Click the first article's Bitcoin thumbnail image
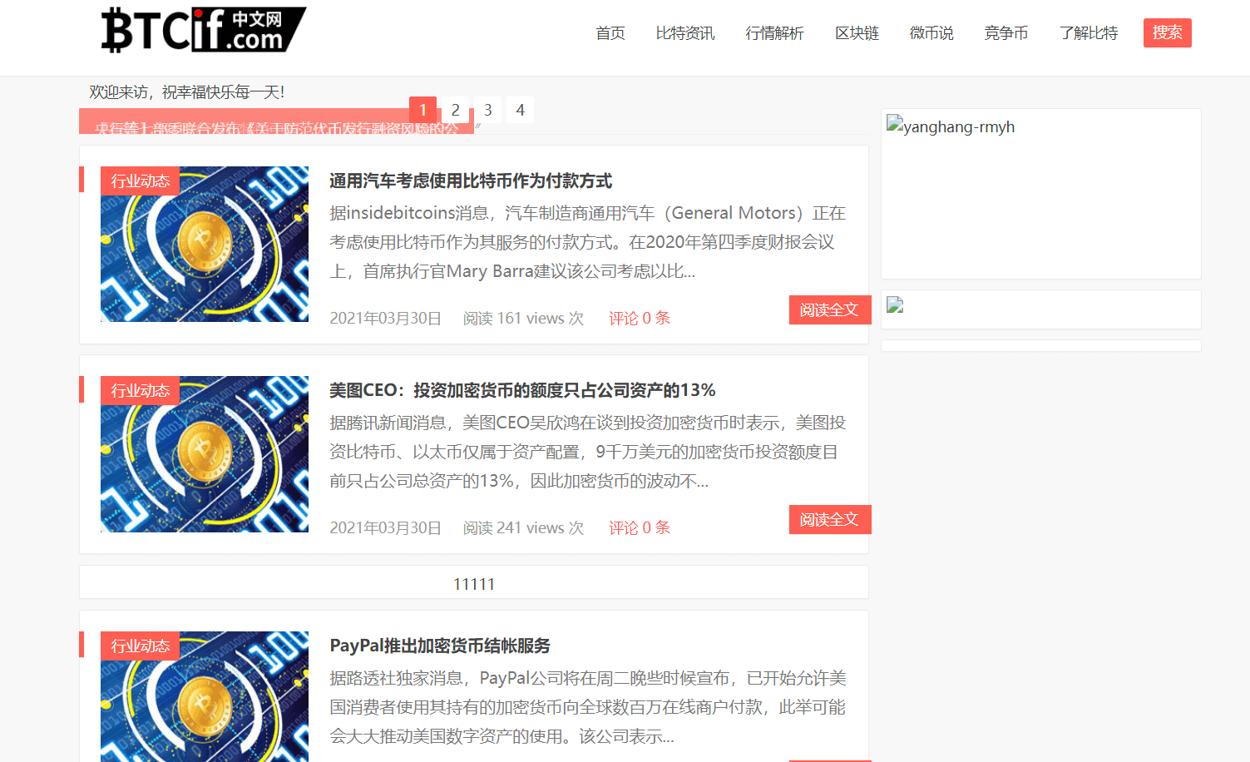This screenshot has width=1250, height=762. (x=204, y=243)
